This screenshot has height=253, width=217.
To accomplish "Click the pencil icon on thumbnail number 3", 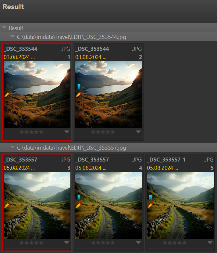I will [x=7, y=205].
